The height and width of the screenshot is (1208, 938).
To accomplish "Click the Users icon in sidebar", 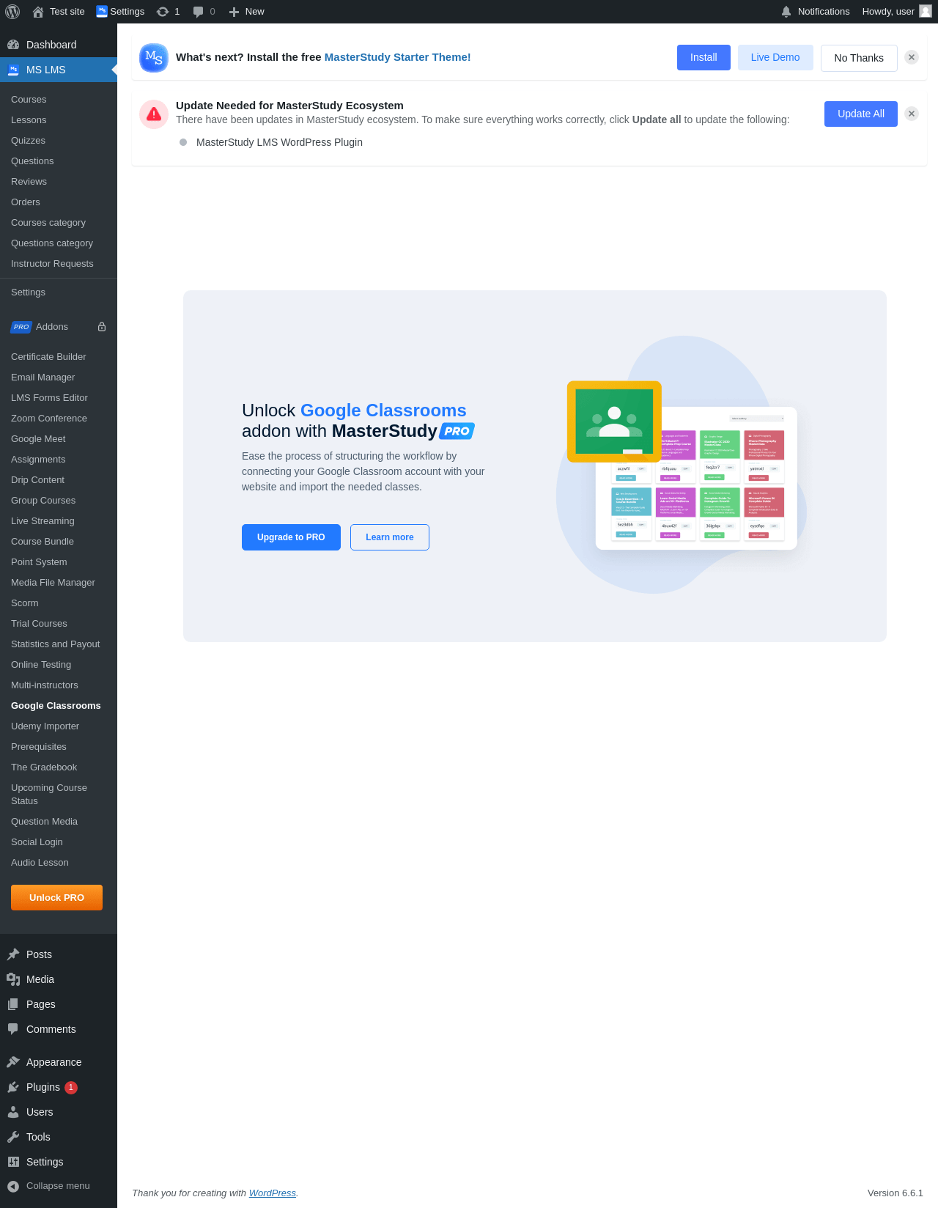I will pyautogui.click(x=13, y=1112).
